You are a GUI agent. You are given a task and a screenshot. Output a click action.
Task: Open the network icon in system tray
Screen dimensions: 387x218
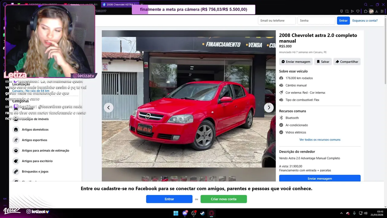click(x=360, y=213)
